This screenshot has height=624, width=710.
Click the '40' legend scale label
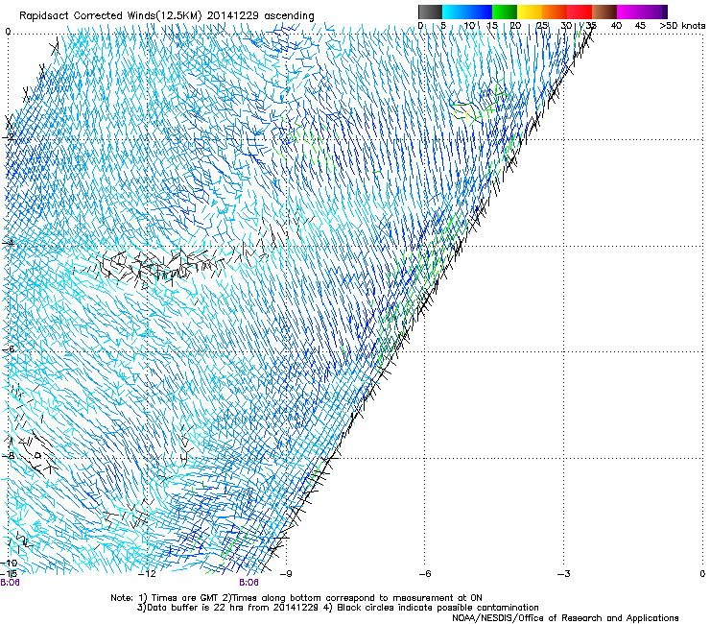(616, 25)
